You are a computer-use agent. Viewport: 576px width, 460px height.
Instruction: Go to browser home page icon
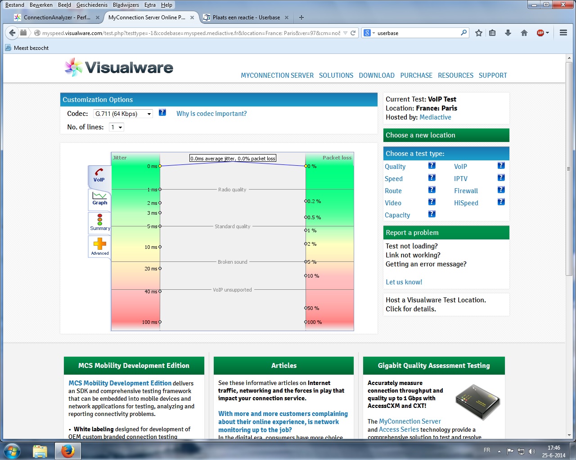(524, 33)
